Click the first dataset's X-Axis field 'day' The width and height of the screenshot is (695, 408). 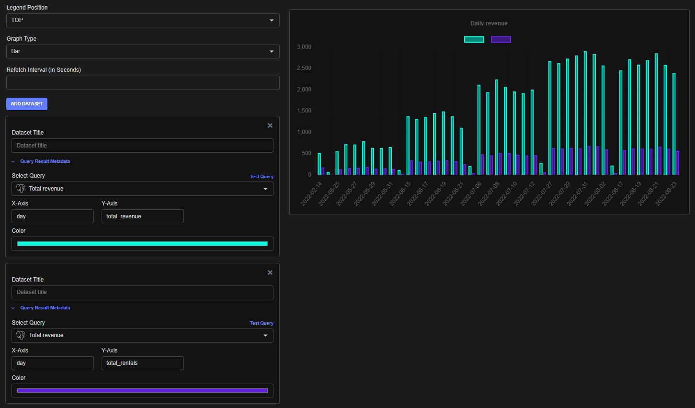[53, 216]
